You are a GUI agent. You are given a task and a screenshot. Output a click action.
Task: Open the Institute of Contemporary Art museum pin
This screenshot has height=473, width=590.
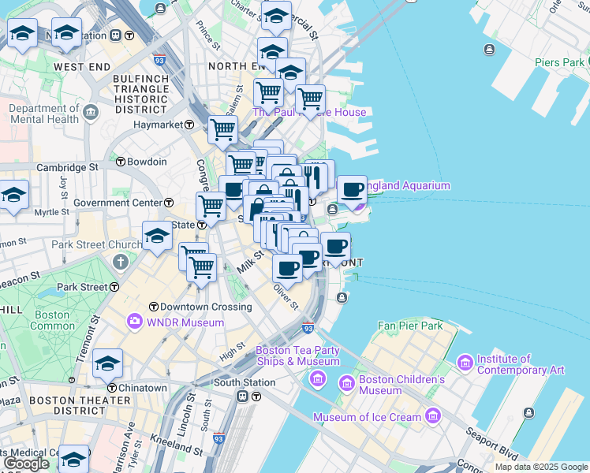coord(465,363)
